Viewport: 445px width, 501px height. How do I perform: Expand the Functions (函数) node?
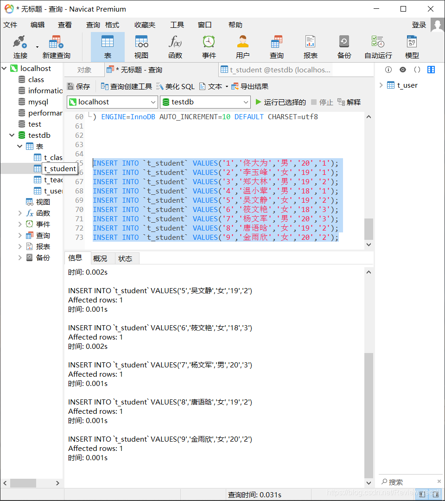20,213
